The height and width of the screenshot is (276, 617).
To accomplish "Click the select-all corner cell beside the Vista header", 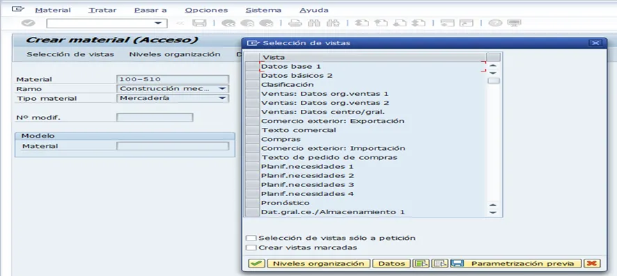I will click(252, 57).
